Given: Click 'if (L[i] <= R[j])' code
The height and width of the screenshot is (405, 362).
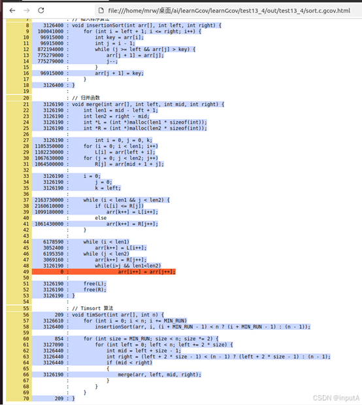Looking at the screenshot, I should [119, 206].
